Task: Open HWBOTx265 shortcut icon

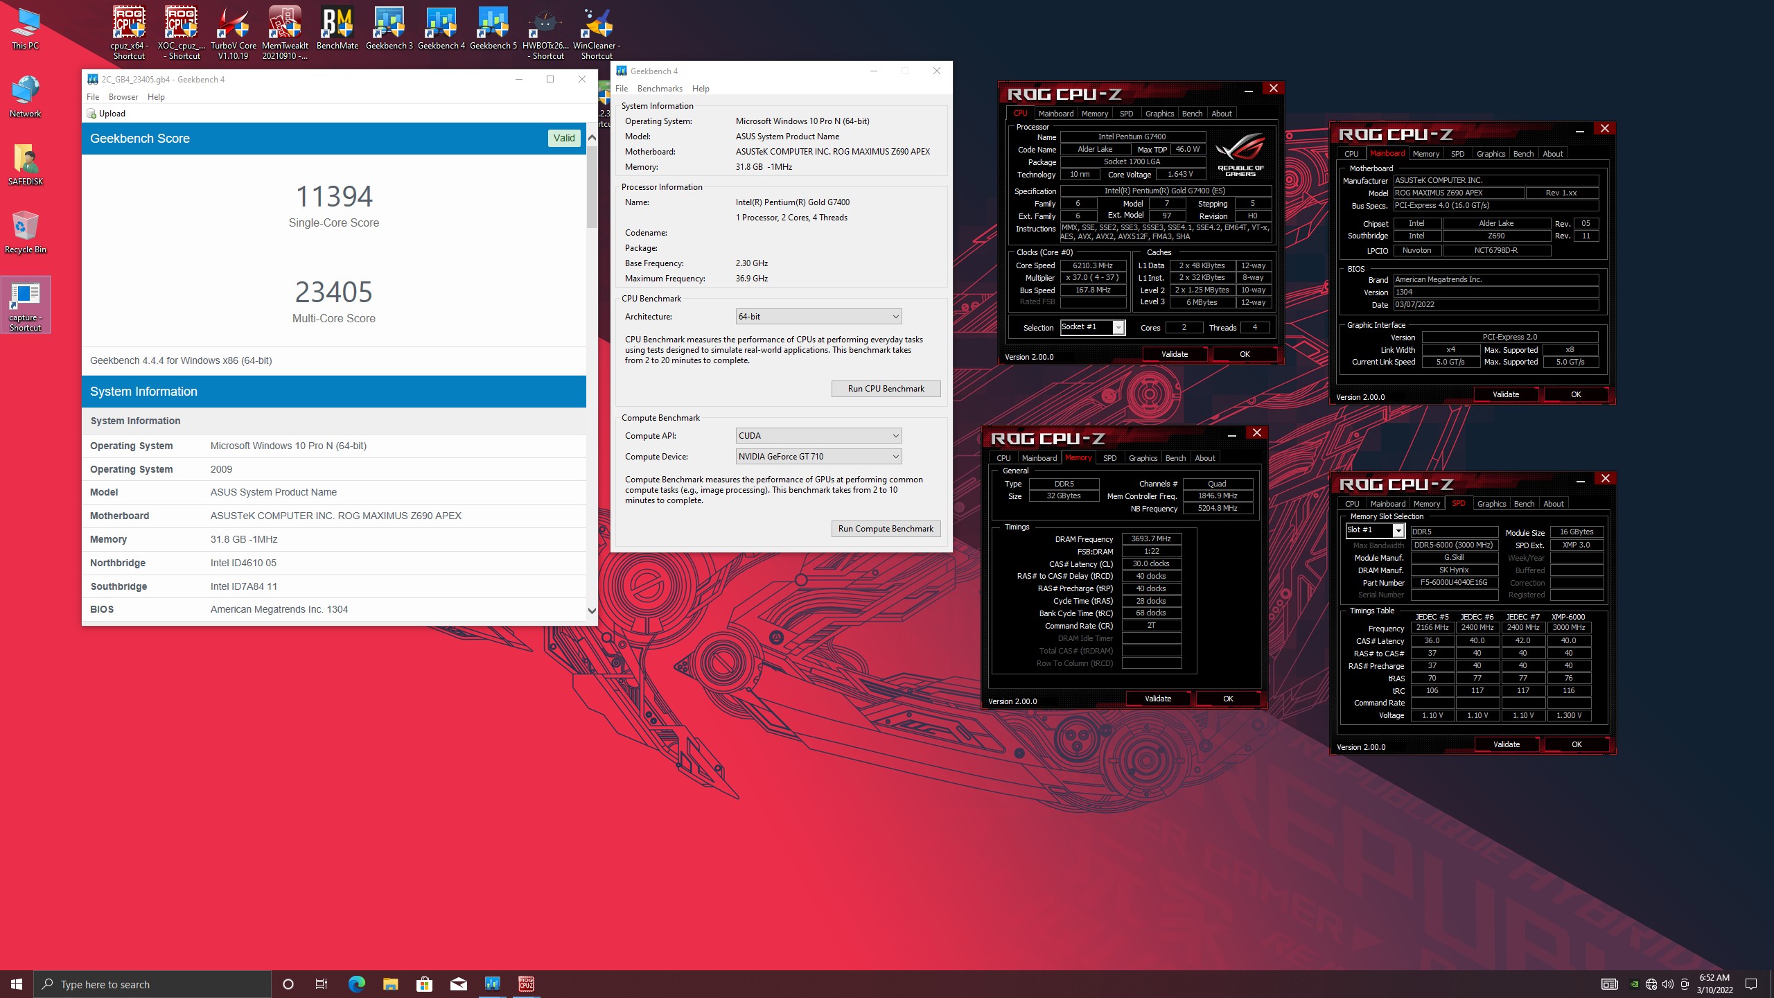Action: (545, 33)
